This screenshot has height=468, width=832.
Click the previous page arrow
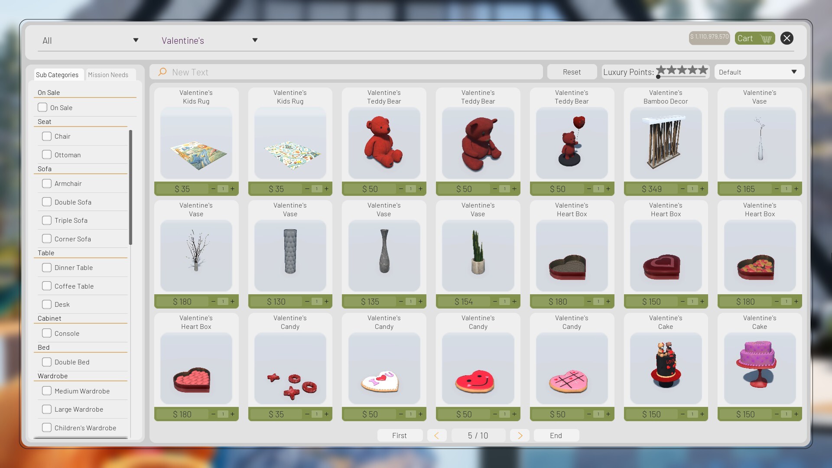click(x=437, y=435)
